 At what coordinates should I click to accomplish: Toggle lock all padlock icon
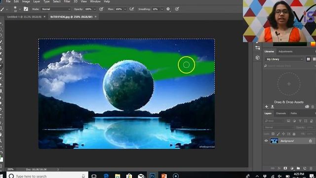[x=294, y=134]
